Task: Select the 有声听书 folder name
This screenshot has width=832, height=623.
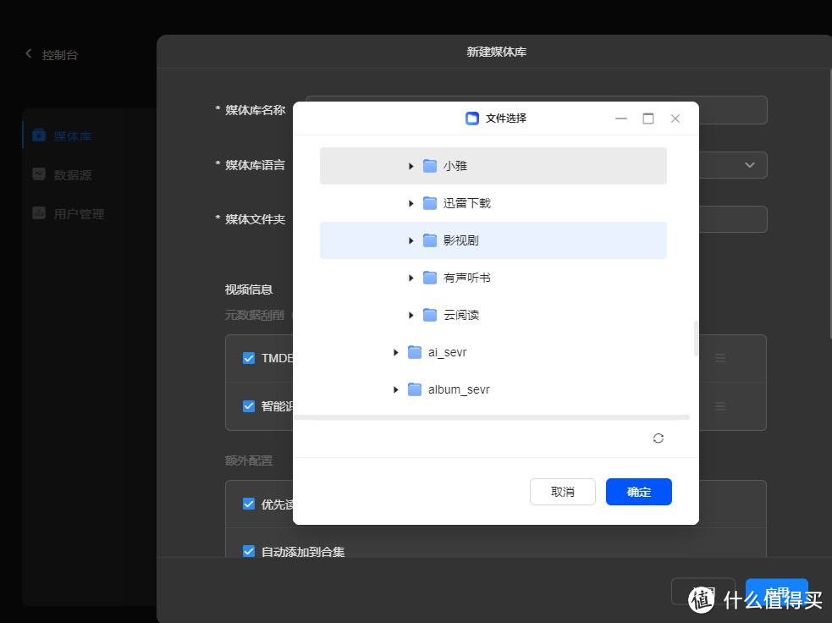Action: pyautogui.click(x=467, y=278)
